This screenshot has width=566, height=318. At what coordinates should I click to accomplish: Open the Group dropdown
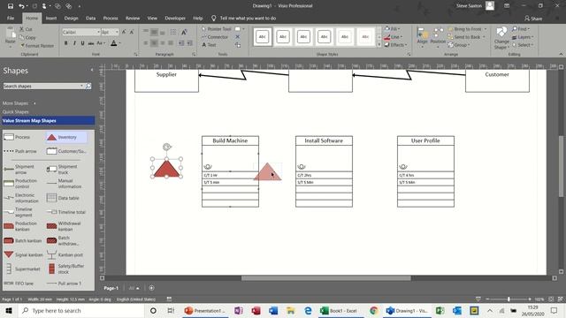[x=459, y=45]
